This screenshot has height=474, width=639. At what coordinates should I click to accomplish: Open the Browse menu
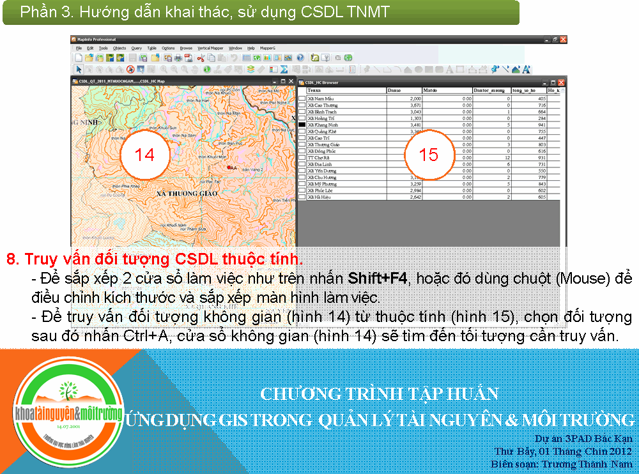click(x=186, y=48)
